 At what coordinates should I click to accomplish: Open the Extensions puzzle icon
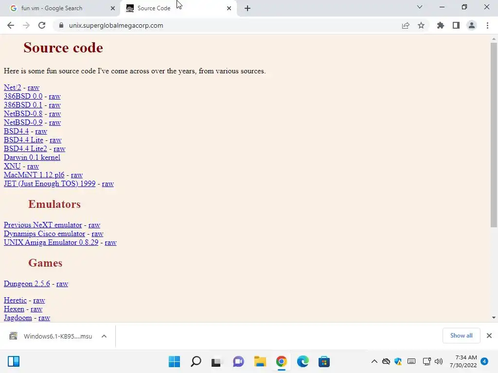coord(441,25)
